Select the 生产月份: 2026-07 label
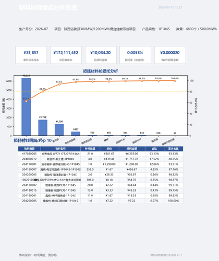219x261 pixels. pyautogui.click(x=33, y=29)
